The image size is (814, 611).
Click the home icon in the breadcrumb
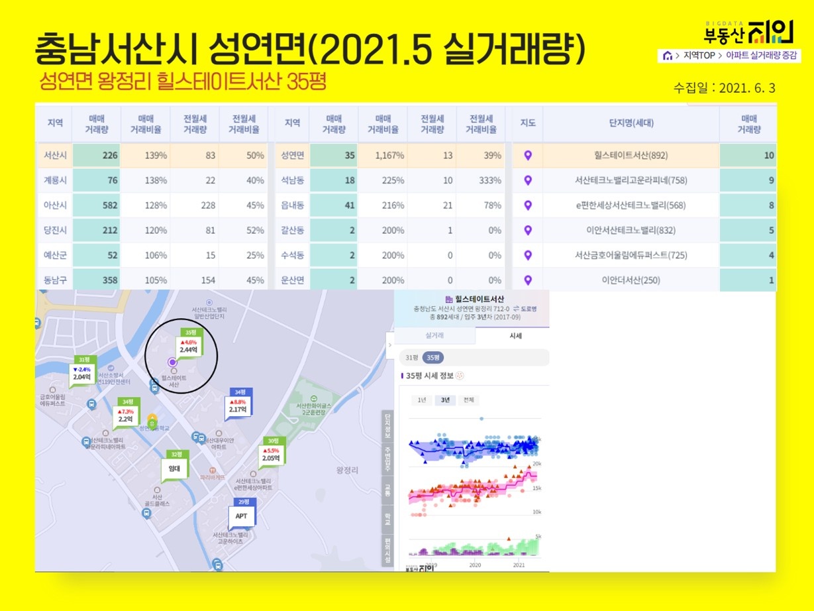[x=668, y=56]
